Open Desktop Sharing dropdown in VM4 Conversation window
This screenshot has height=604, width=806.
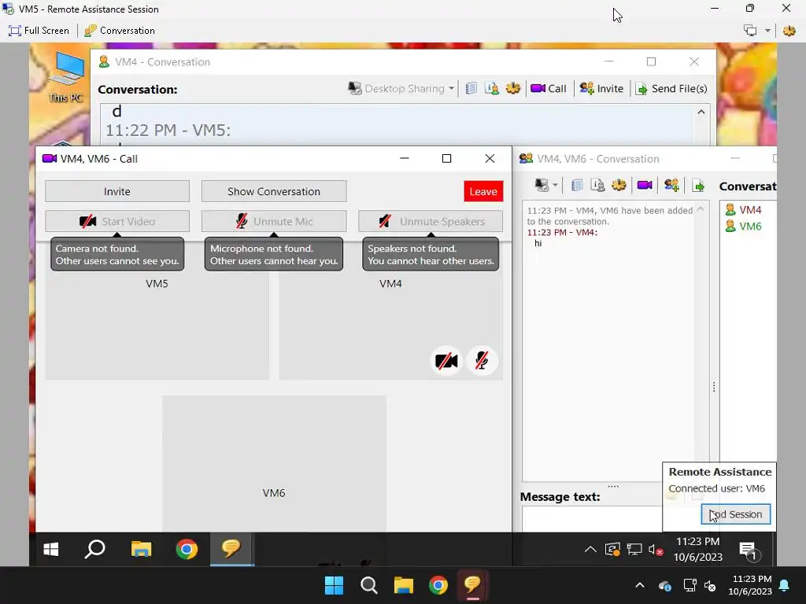tap(401, 88)
